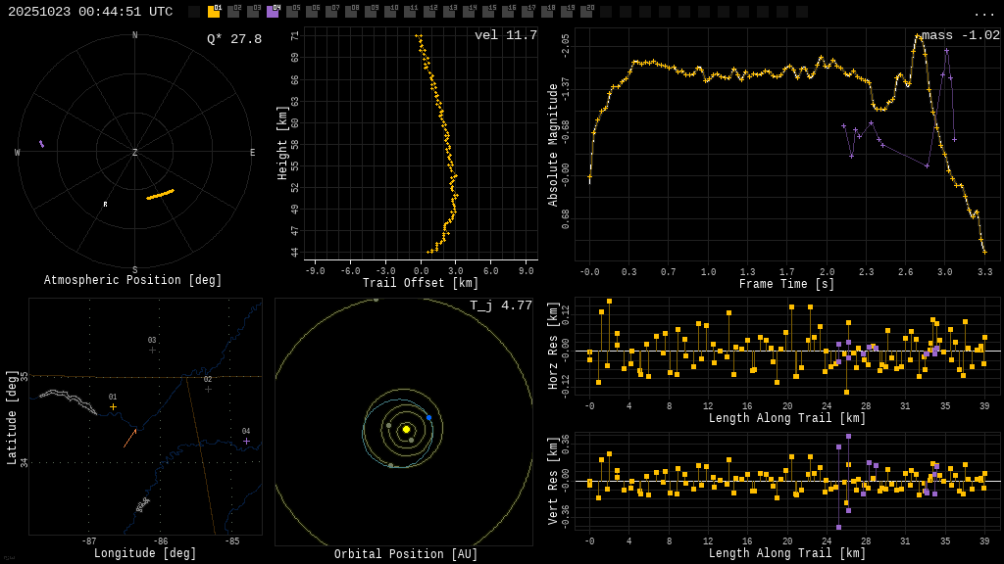Select station 02 marker on the map
The height and width of the screenshot is (564, 1004).
coord(208,389)
